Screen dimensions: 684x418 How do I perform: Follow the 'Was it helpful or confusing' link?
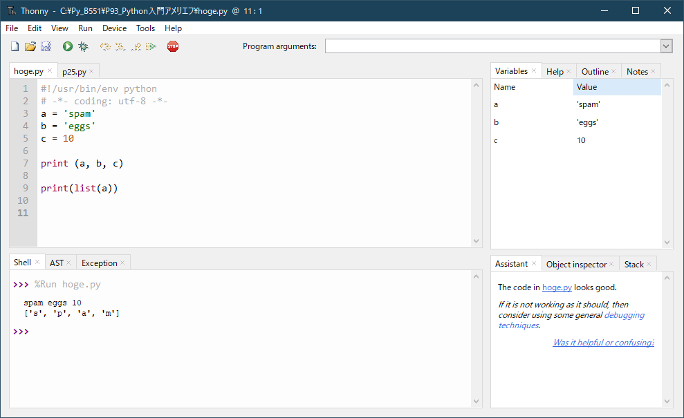point(604,343)
